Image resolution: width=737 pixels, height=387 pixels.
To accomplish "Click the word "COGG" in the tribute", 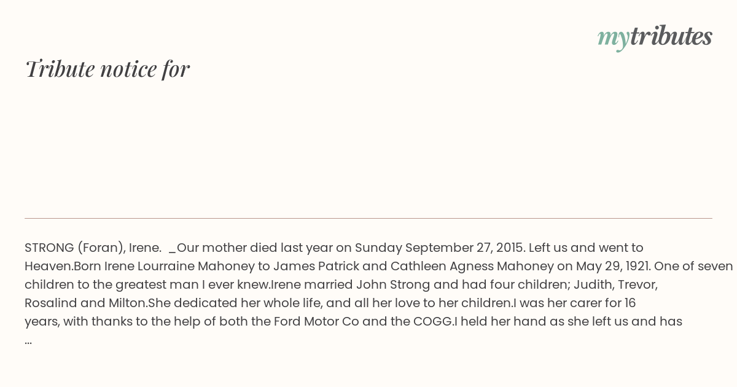I will coord(433,321).
